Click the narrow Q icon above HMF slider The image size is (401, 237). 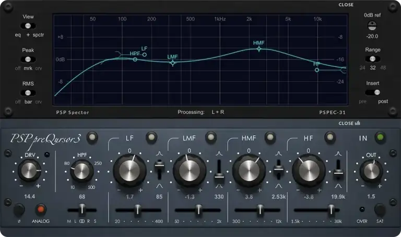pyautogui.click(x=278, y=153)
